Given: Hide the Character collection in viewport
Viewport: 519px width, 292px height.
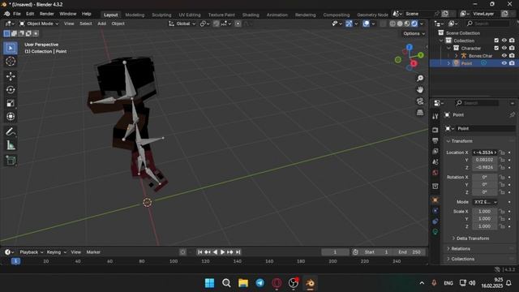Looking at the screenshot, I should (x=504, y=48).
